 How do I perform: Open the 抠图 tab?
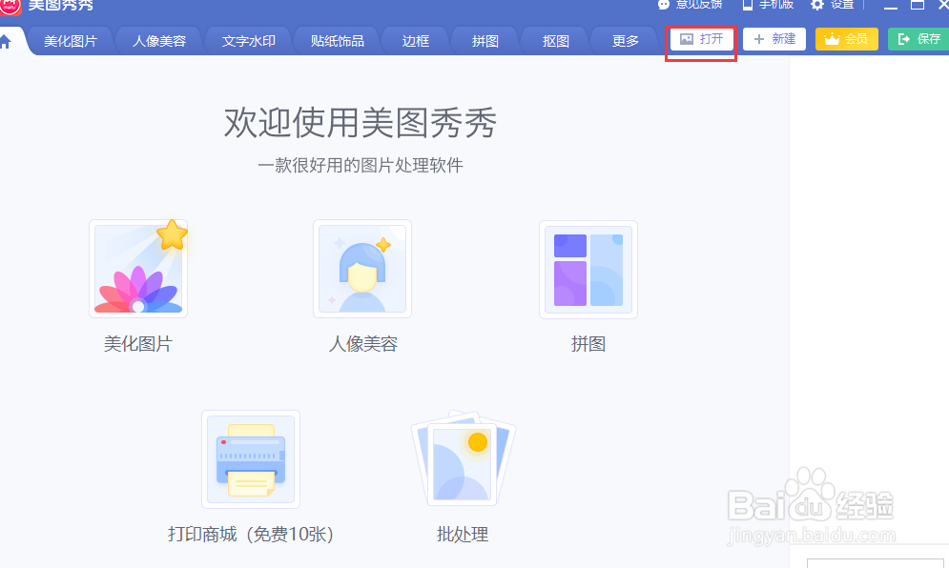(556, 41)
